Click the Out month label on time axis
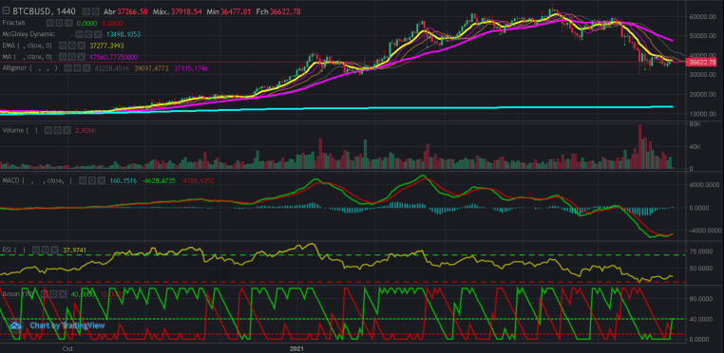 click(x=67, y=349)
